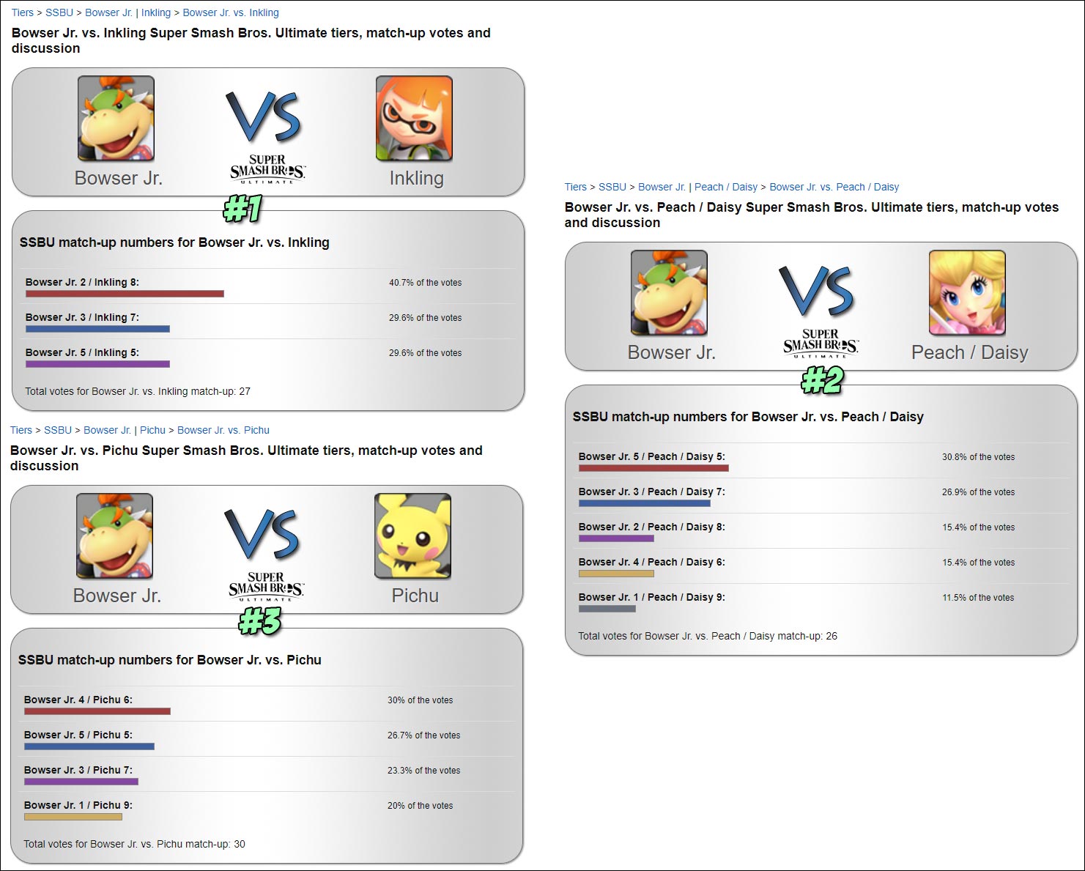The image size is (1085, 871).
Task: Open the SSBU link above the Pichu matchup
Action: click(x=58, y=430)
